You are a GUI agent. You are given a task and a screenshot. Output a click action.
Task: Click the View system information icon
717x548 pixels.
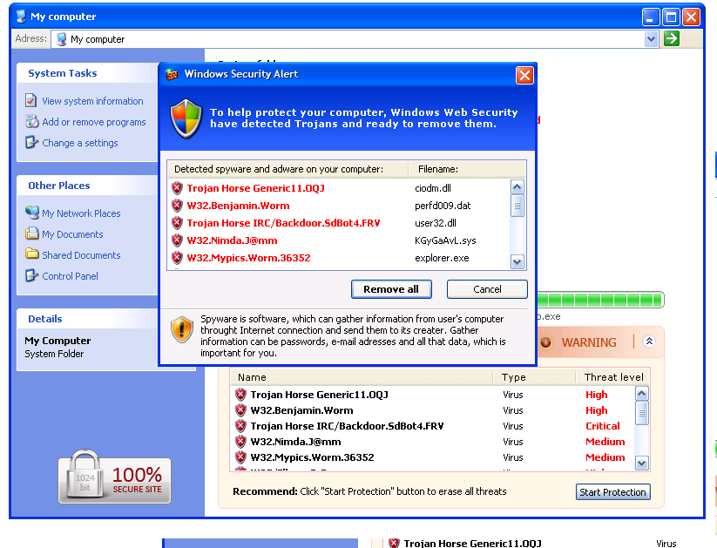pyautogui.click(x=32, y=101)
